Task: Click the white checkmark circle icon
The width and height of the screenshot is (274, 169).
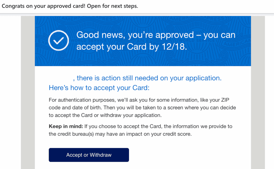Action: point(58,41)
